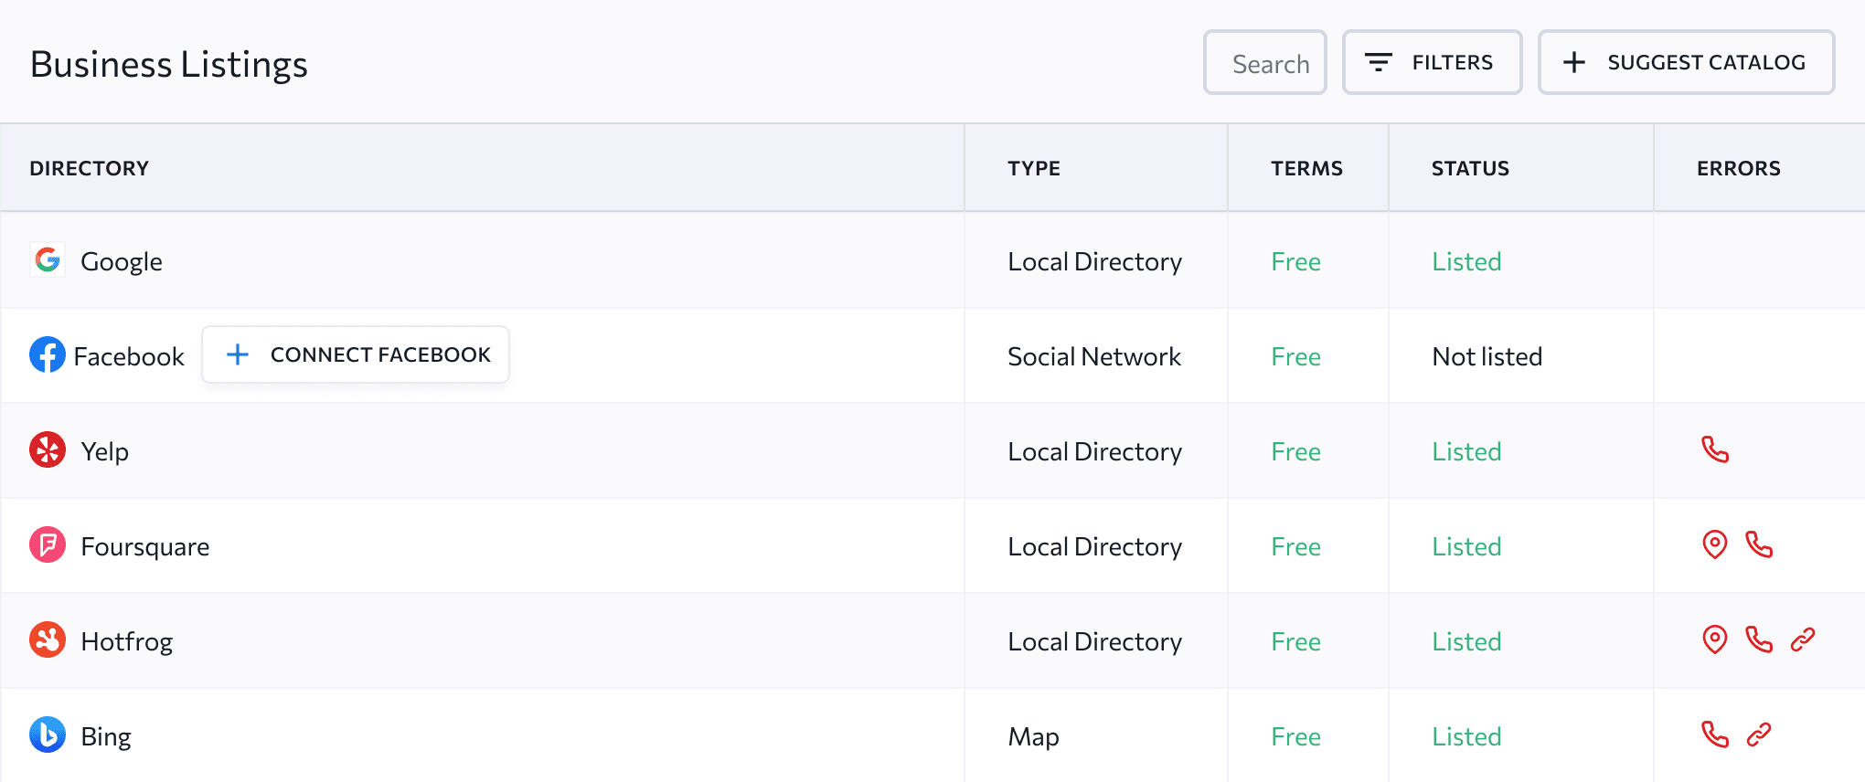Click the Foursquare logo icon

48,545
